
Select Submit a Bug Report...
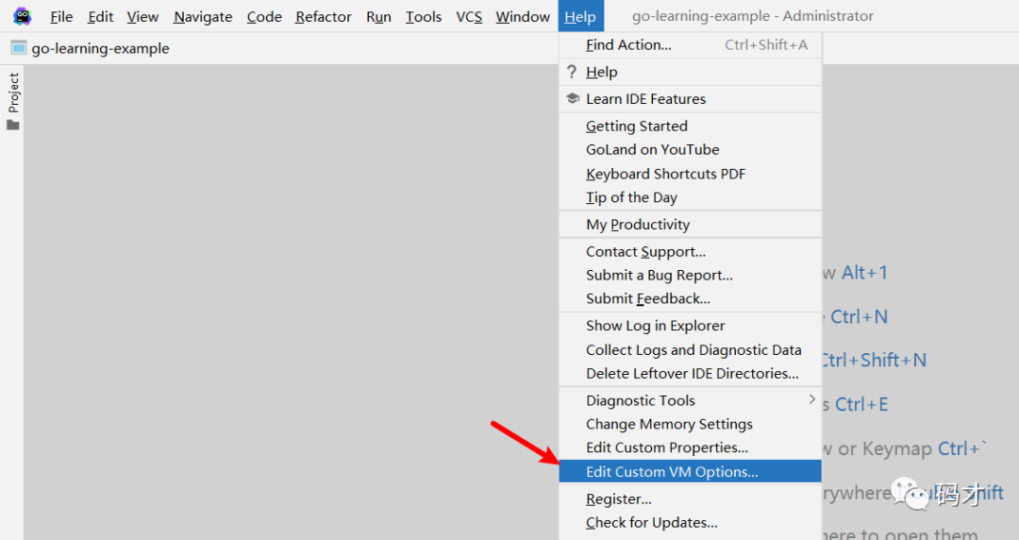(x=690, y=276)
